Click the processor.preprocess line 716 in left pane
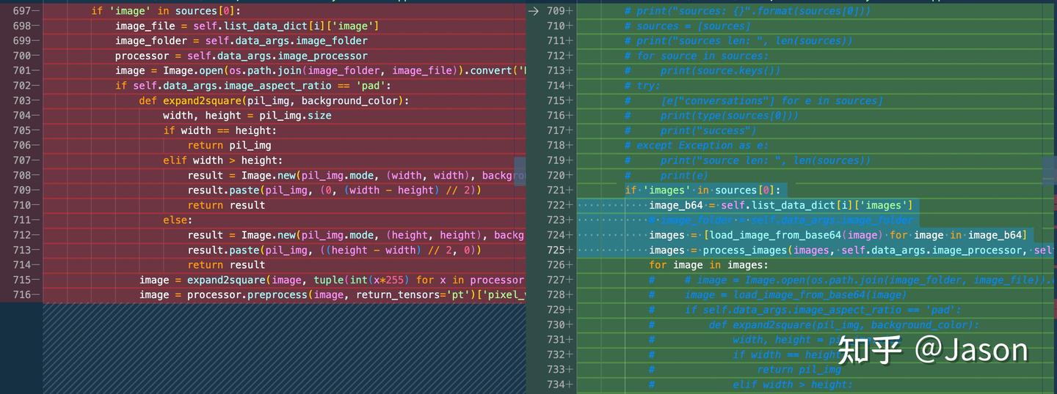 (333, 294)
